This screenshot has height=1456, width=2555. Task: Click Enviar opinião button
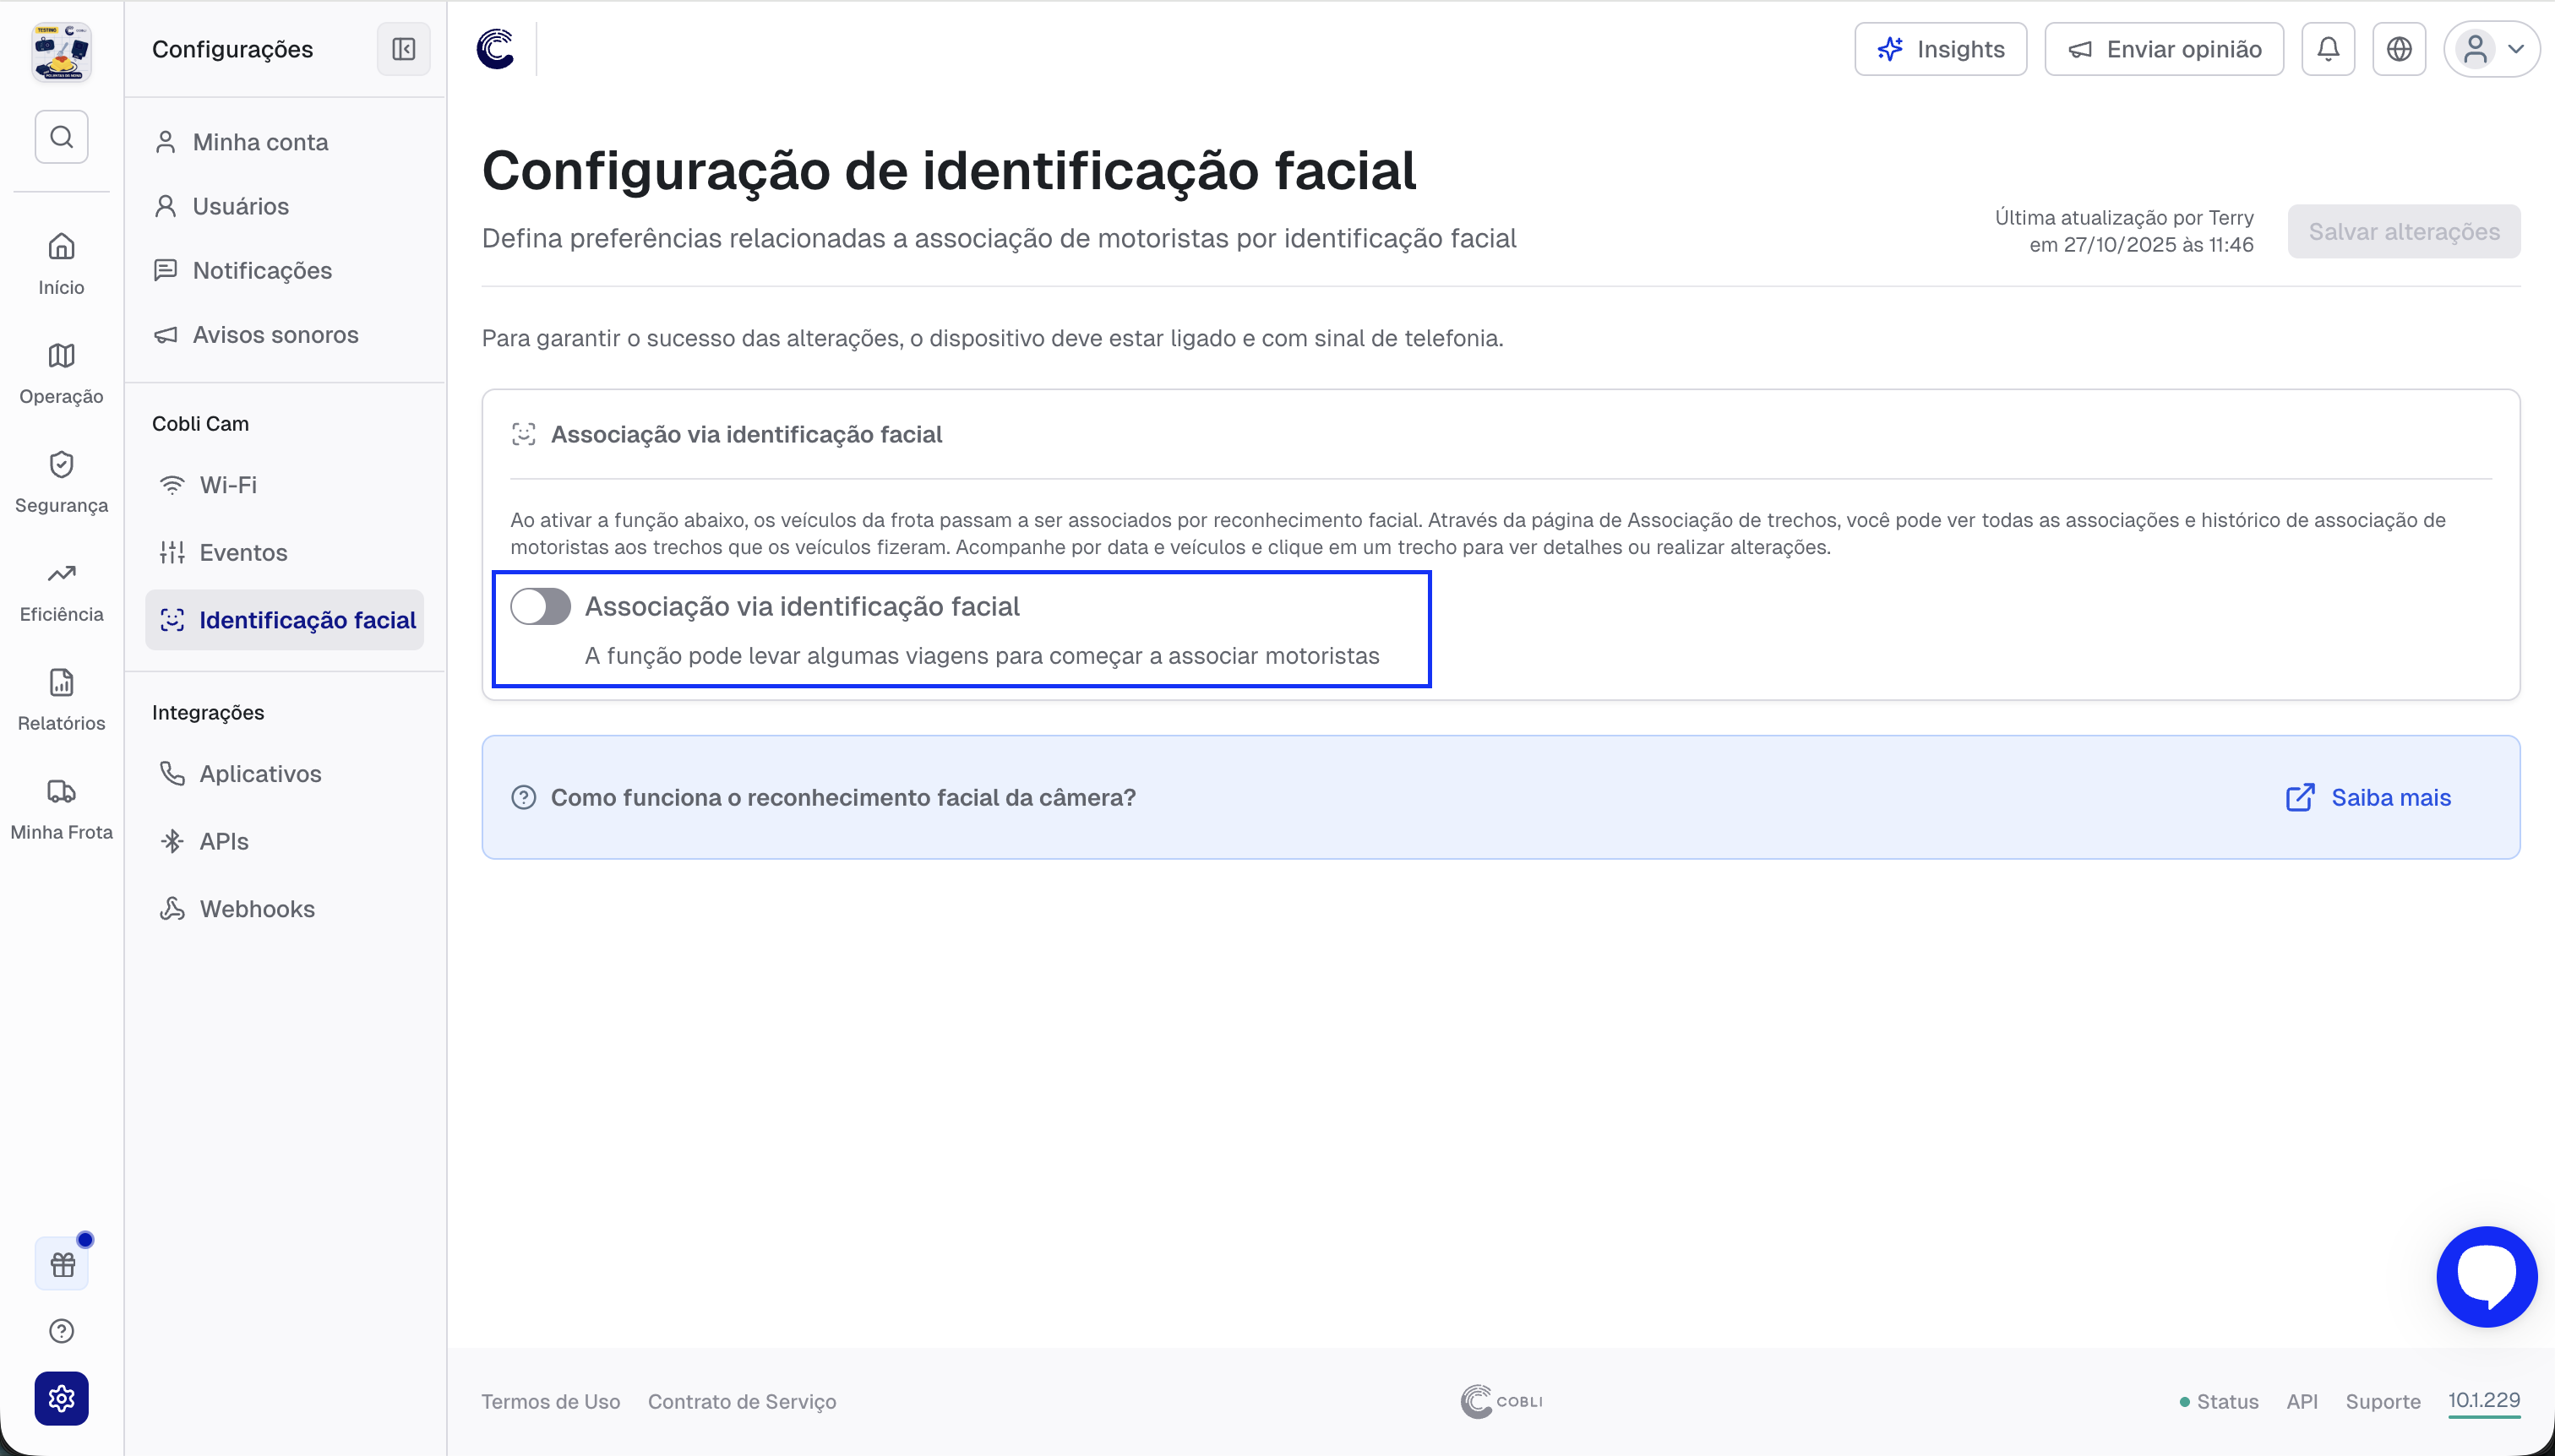coord(2164,49)
